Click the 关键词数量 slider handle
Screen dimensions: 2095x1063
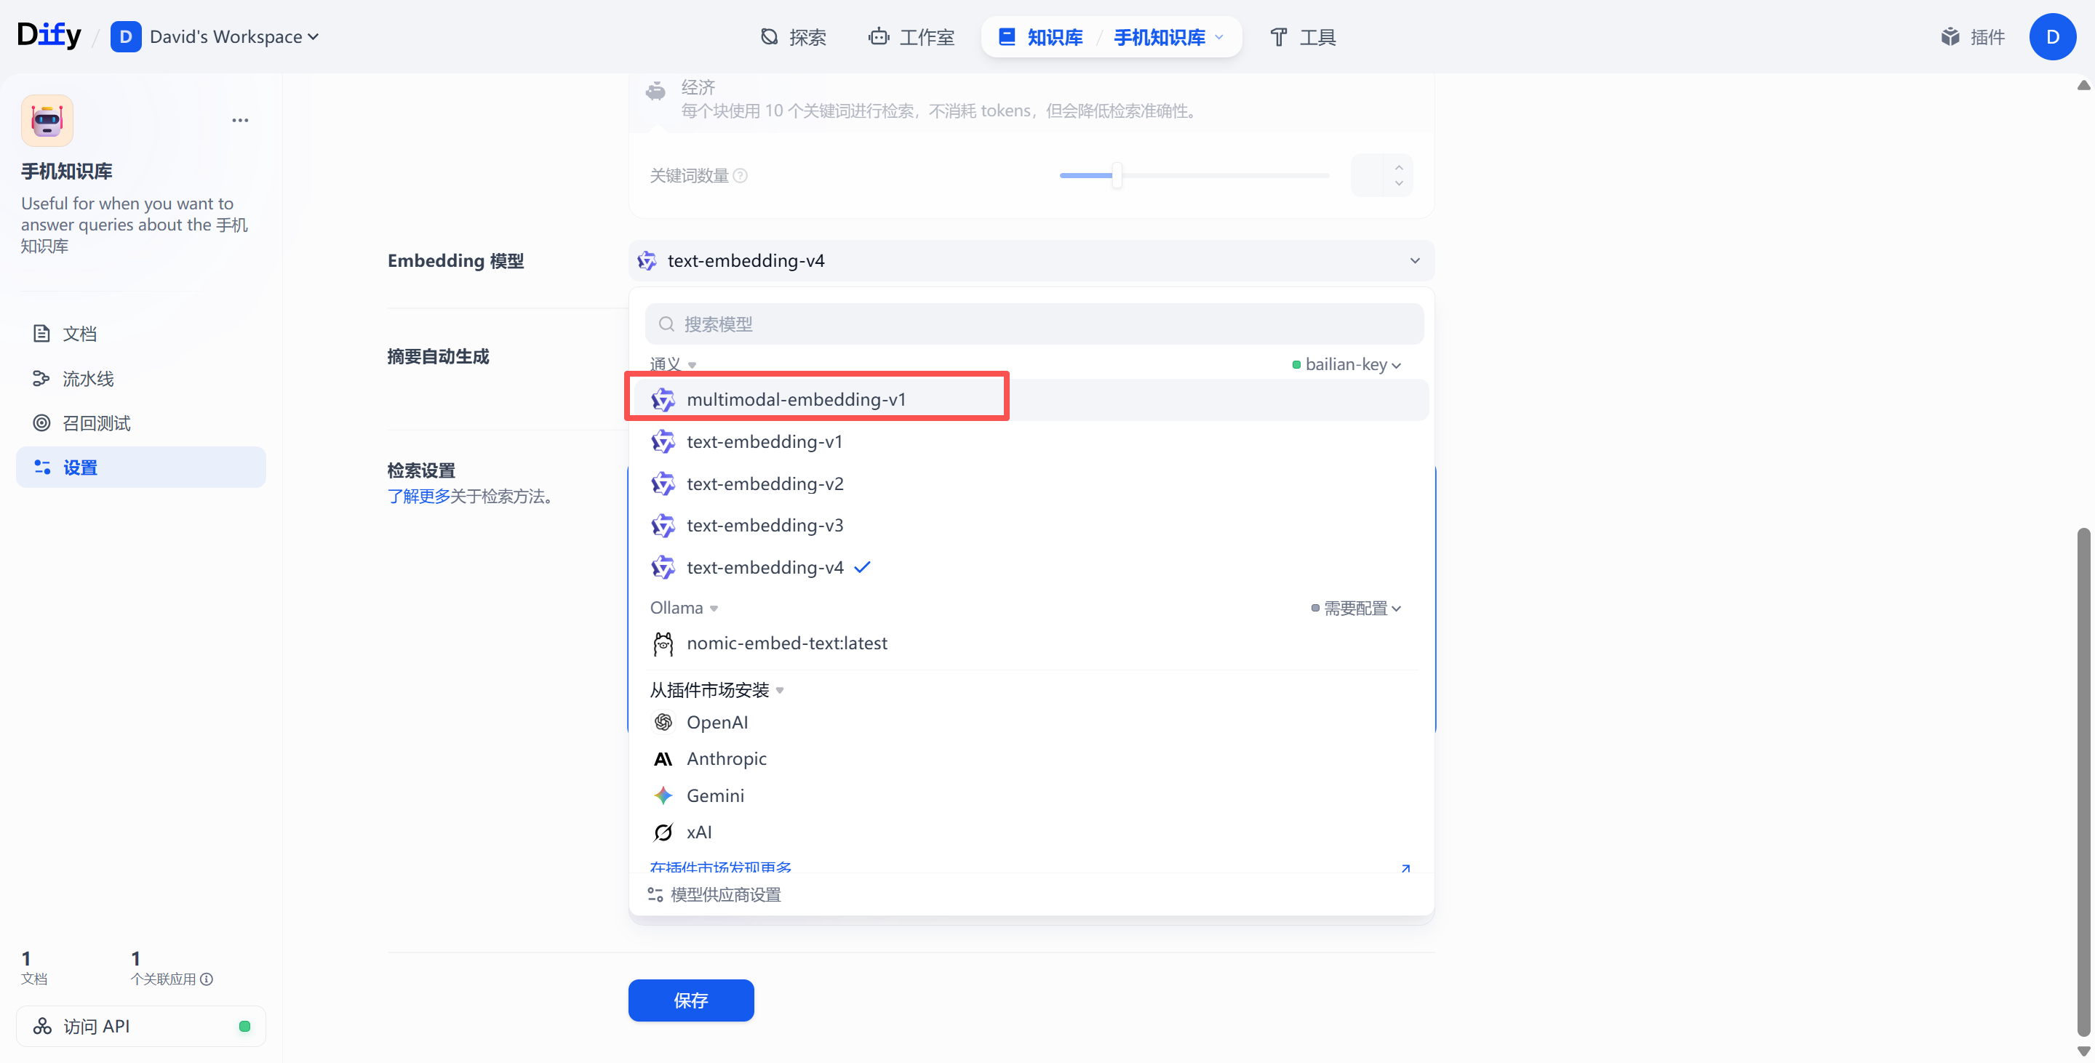pos(1117,175)
